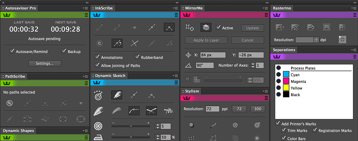Select the highlighted corner-point icon in InkScribe

click(x=169, y=27)
